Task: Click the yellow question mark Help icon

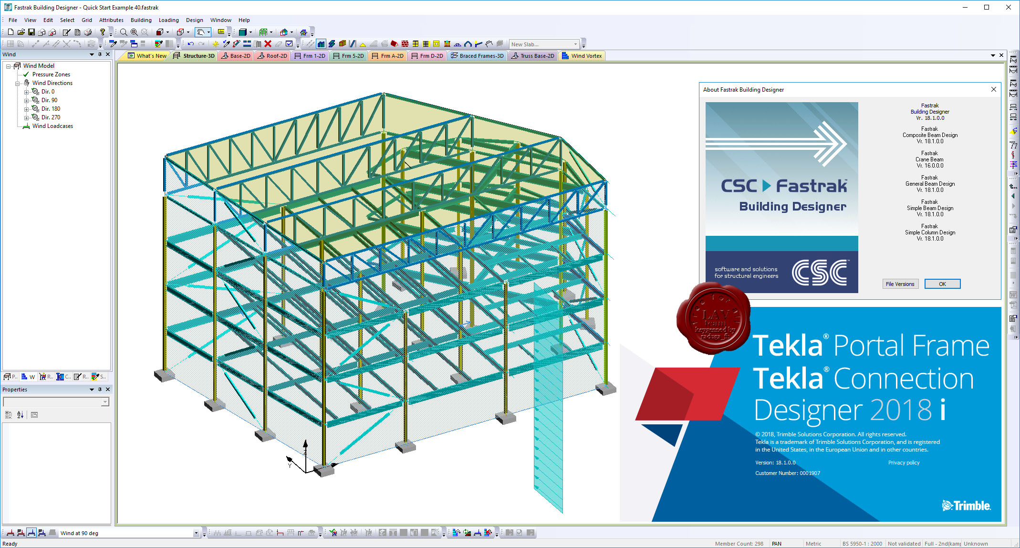Action: coord(102,32)
